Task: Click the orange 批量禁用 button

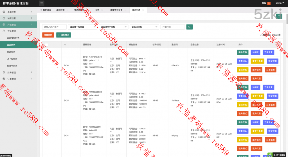Action: pos(48,35)
